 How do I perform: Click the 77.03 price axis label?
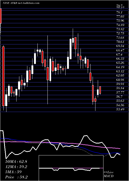coord(120,17)
